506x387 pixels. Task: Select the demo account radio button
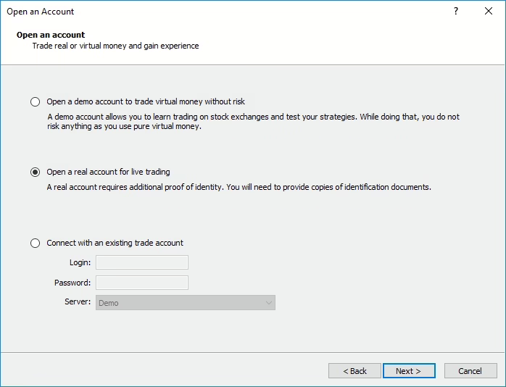point(35,101)
